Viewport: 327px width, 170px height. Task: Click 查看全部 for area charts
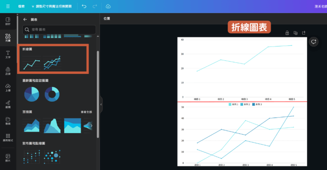pos(86,111)
